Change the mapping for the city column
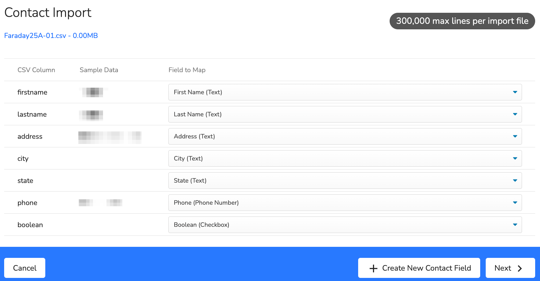The height and width of the screenshot is (281, 540). pos(345,158)
